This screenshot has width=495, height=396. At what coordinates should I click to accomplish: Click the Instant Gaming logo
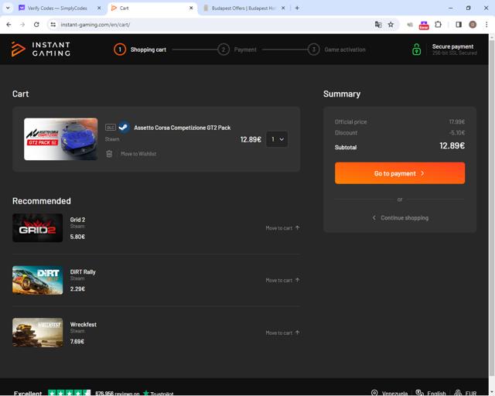point(41,49)
